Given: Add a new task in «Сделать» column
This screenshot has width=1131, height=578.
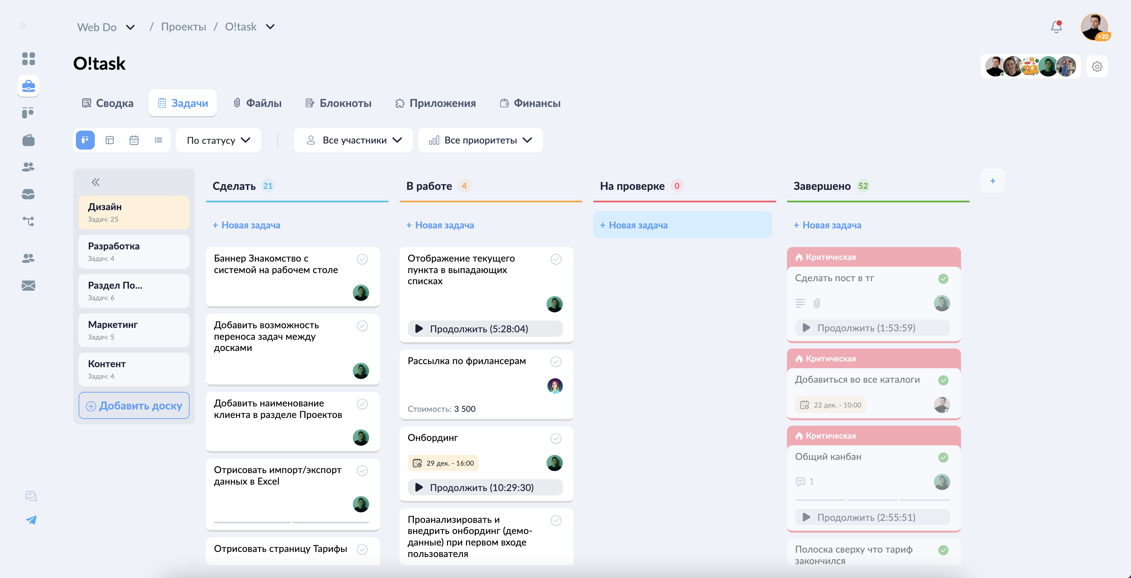Looking at the screenshot, I should (246, 225).
